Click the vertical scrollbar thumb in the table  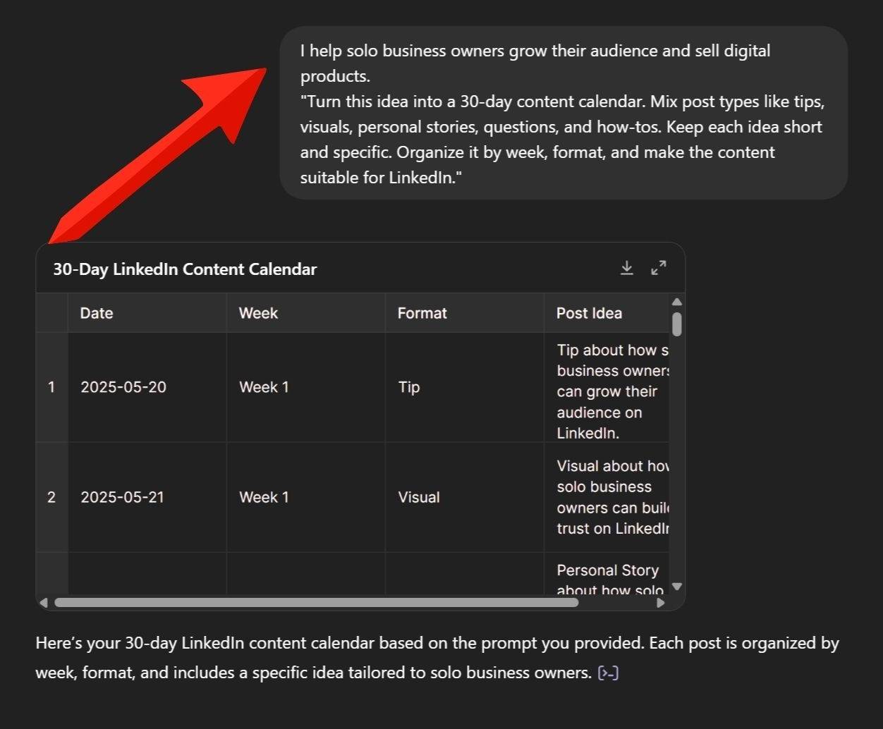(677, 324)
